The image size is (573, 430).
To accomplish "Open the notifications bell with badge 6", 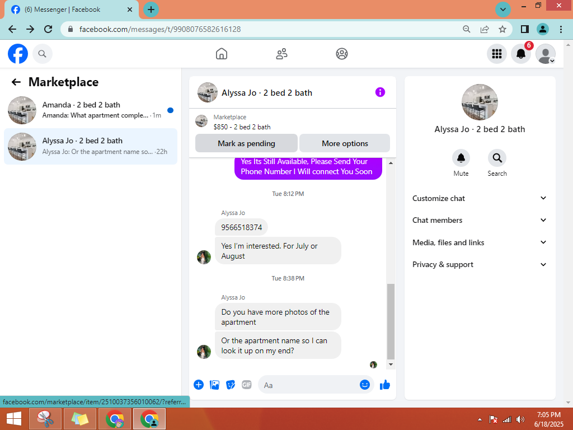I will tap(521, 54).
